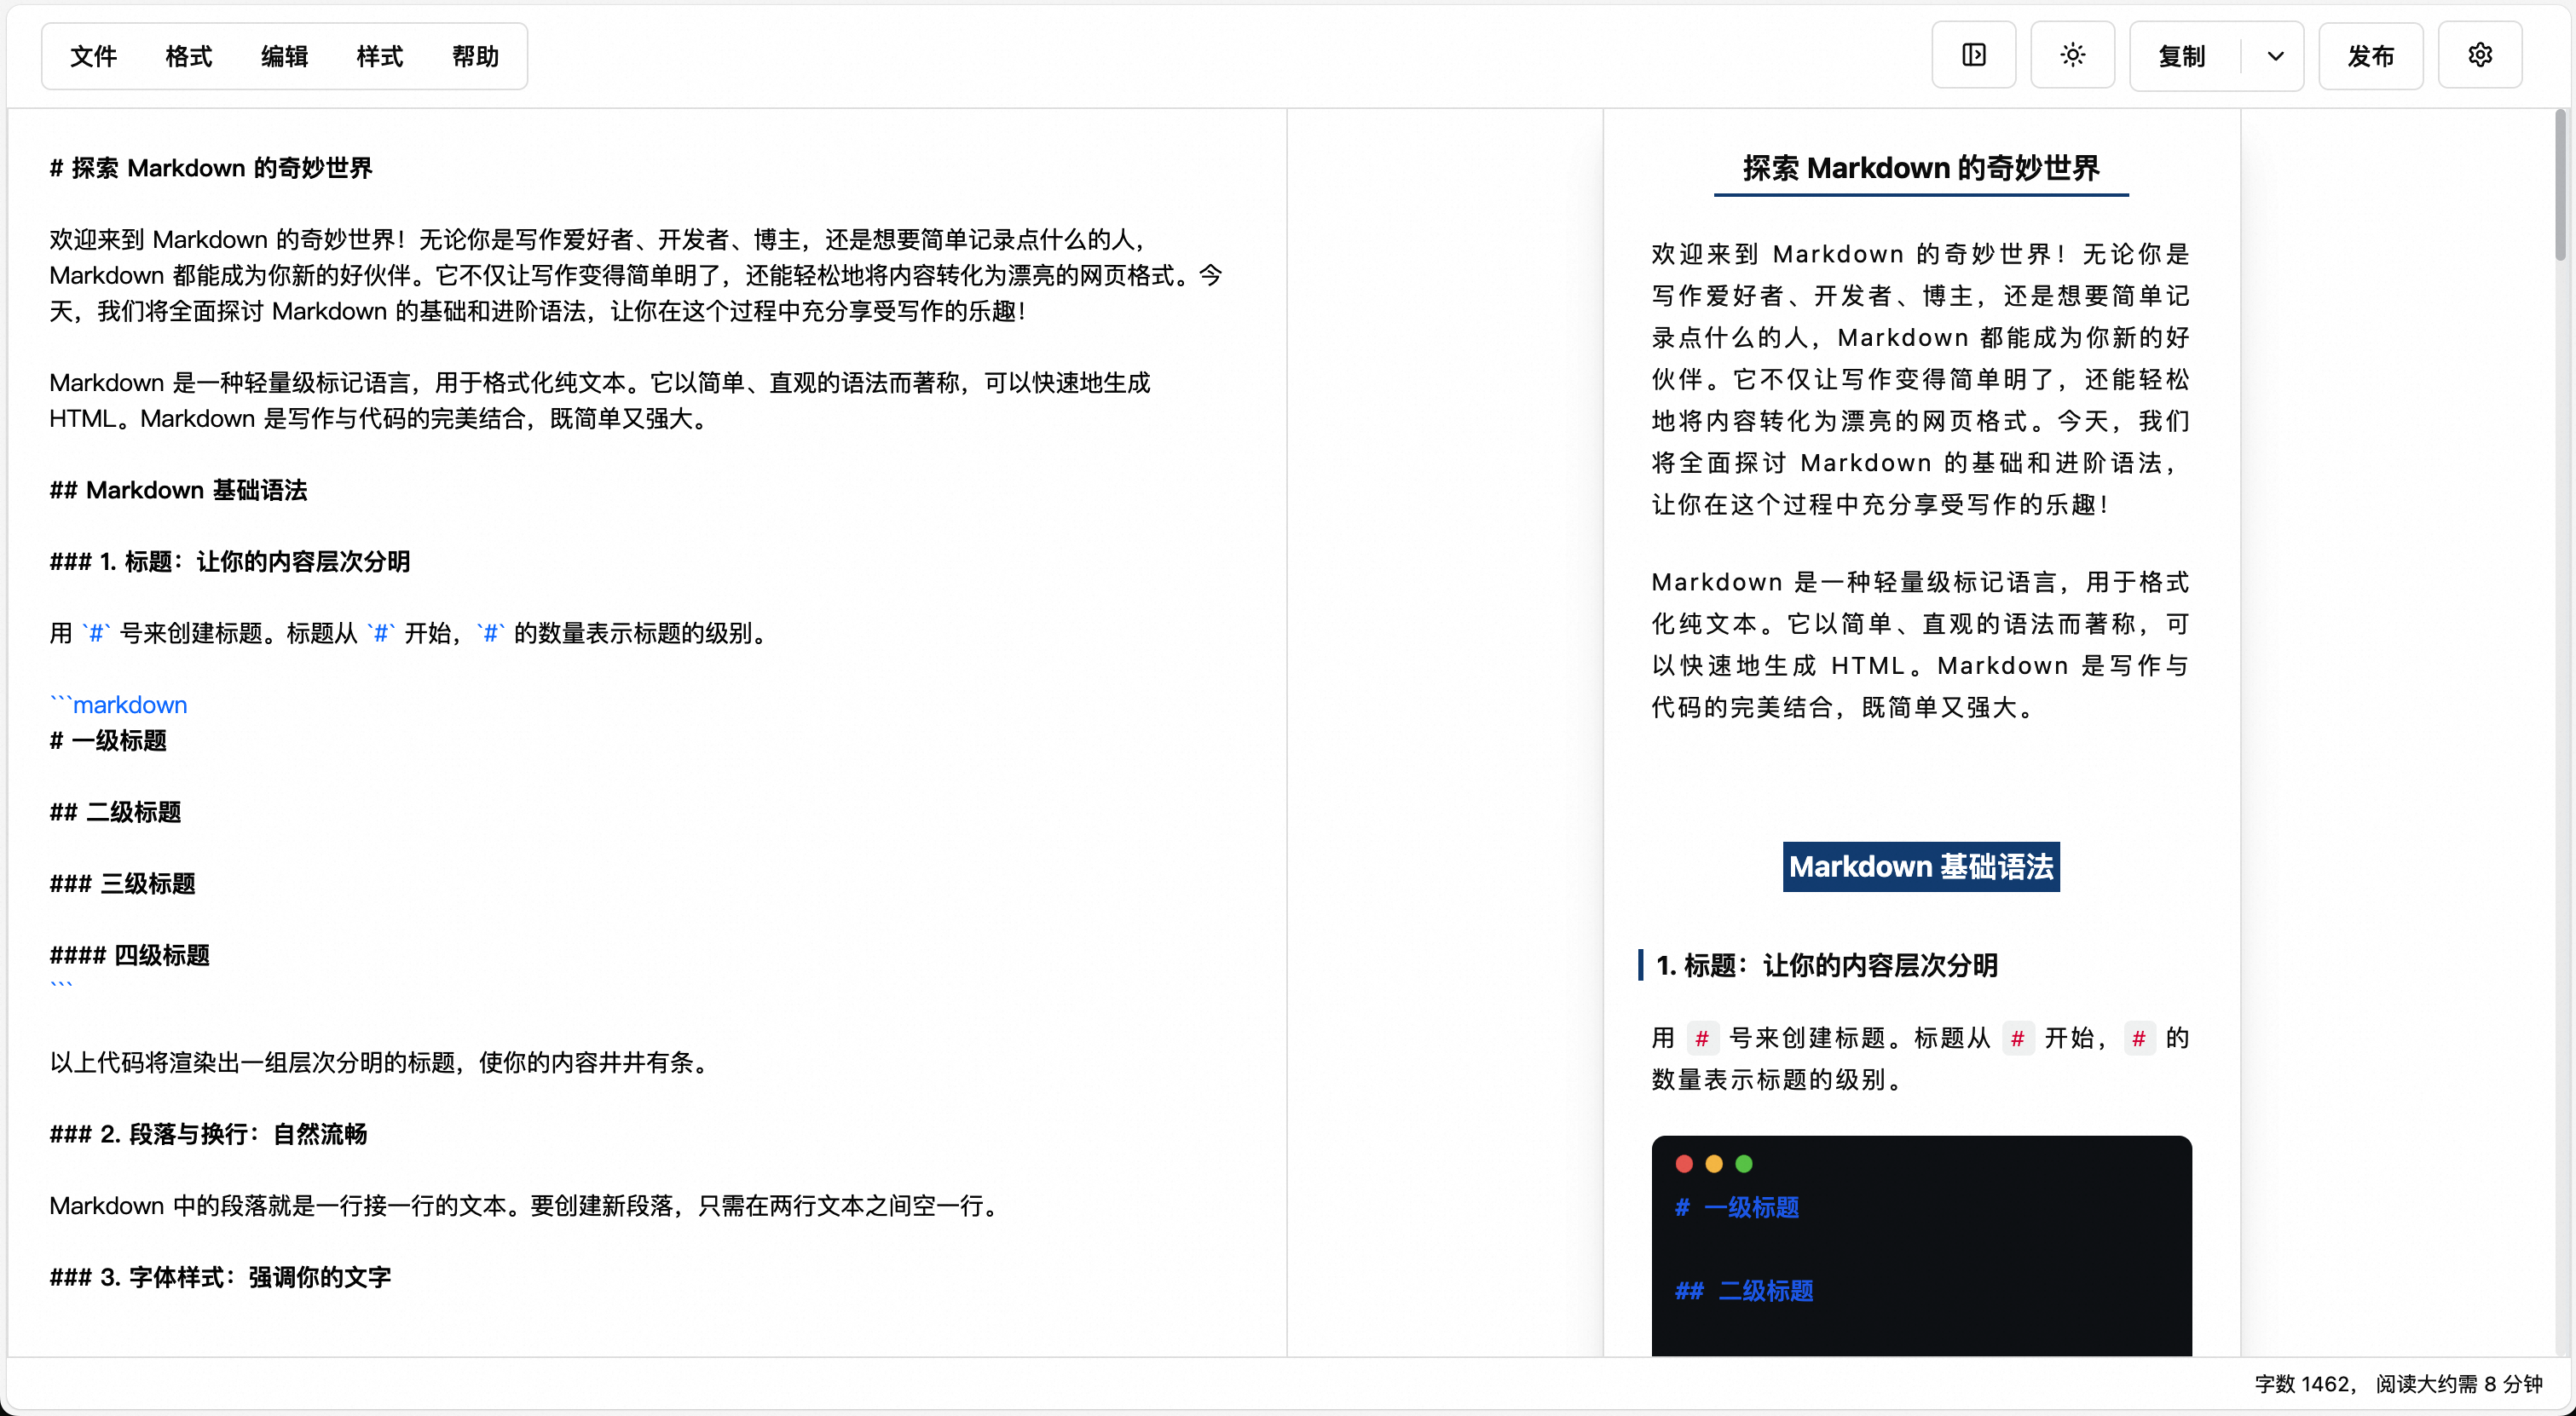The width and height of the screenshot is (2576, 1416).
Task: Click editor line '### 2. 段落与换行：自然流畅'
Action: [x=208, y=1134]
